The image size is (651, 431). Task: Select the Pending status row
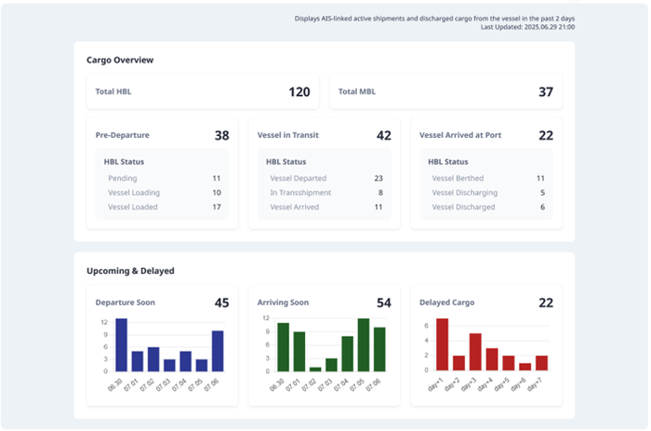163,178
